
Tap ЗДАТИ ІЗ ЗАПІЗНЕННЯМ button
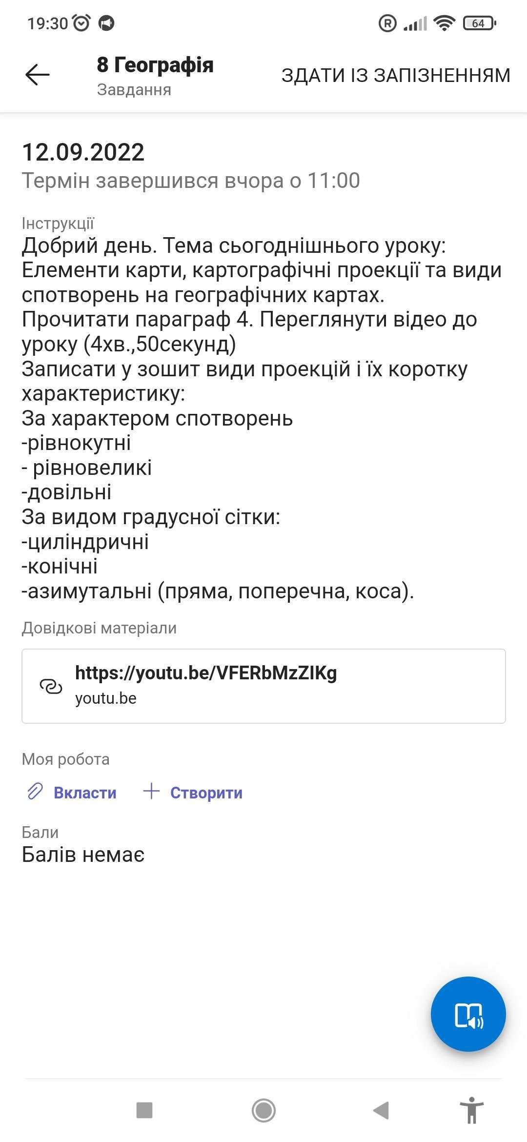click(396, 75)
